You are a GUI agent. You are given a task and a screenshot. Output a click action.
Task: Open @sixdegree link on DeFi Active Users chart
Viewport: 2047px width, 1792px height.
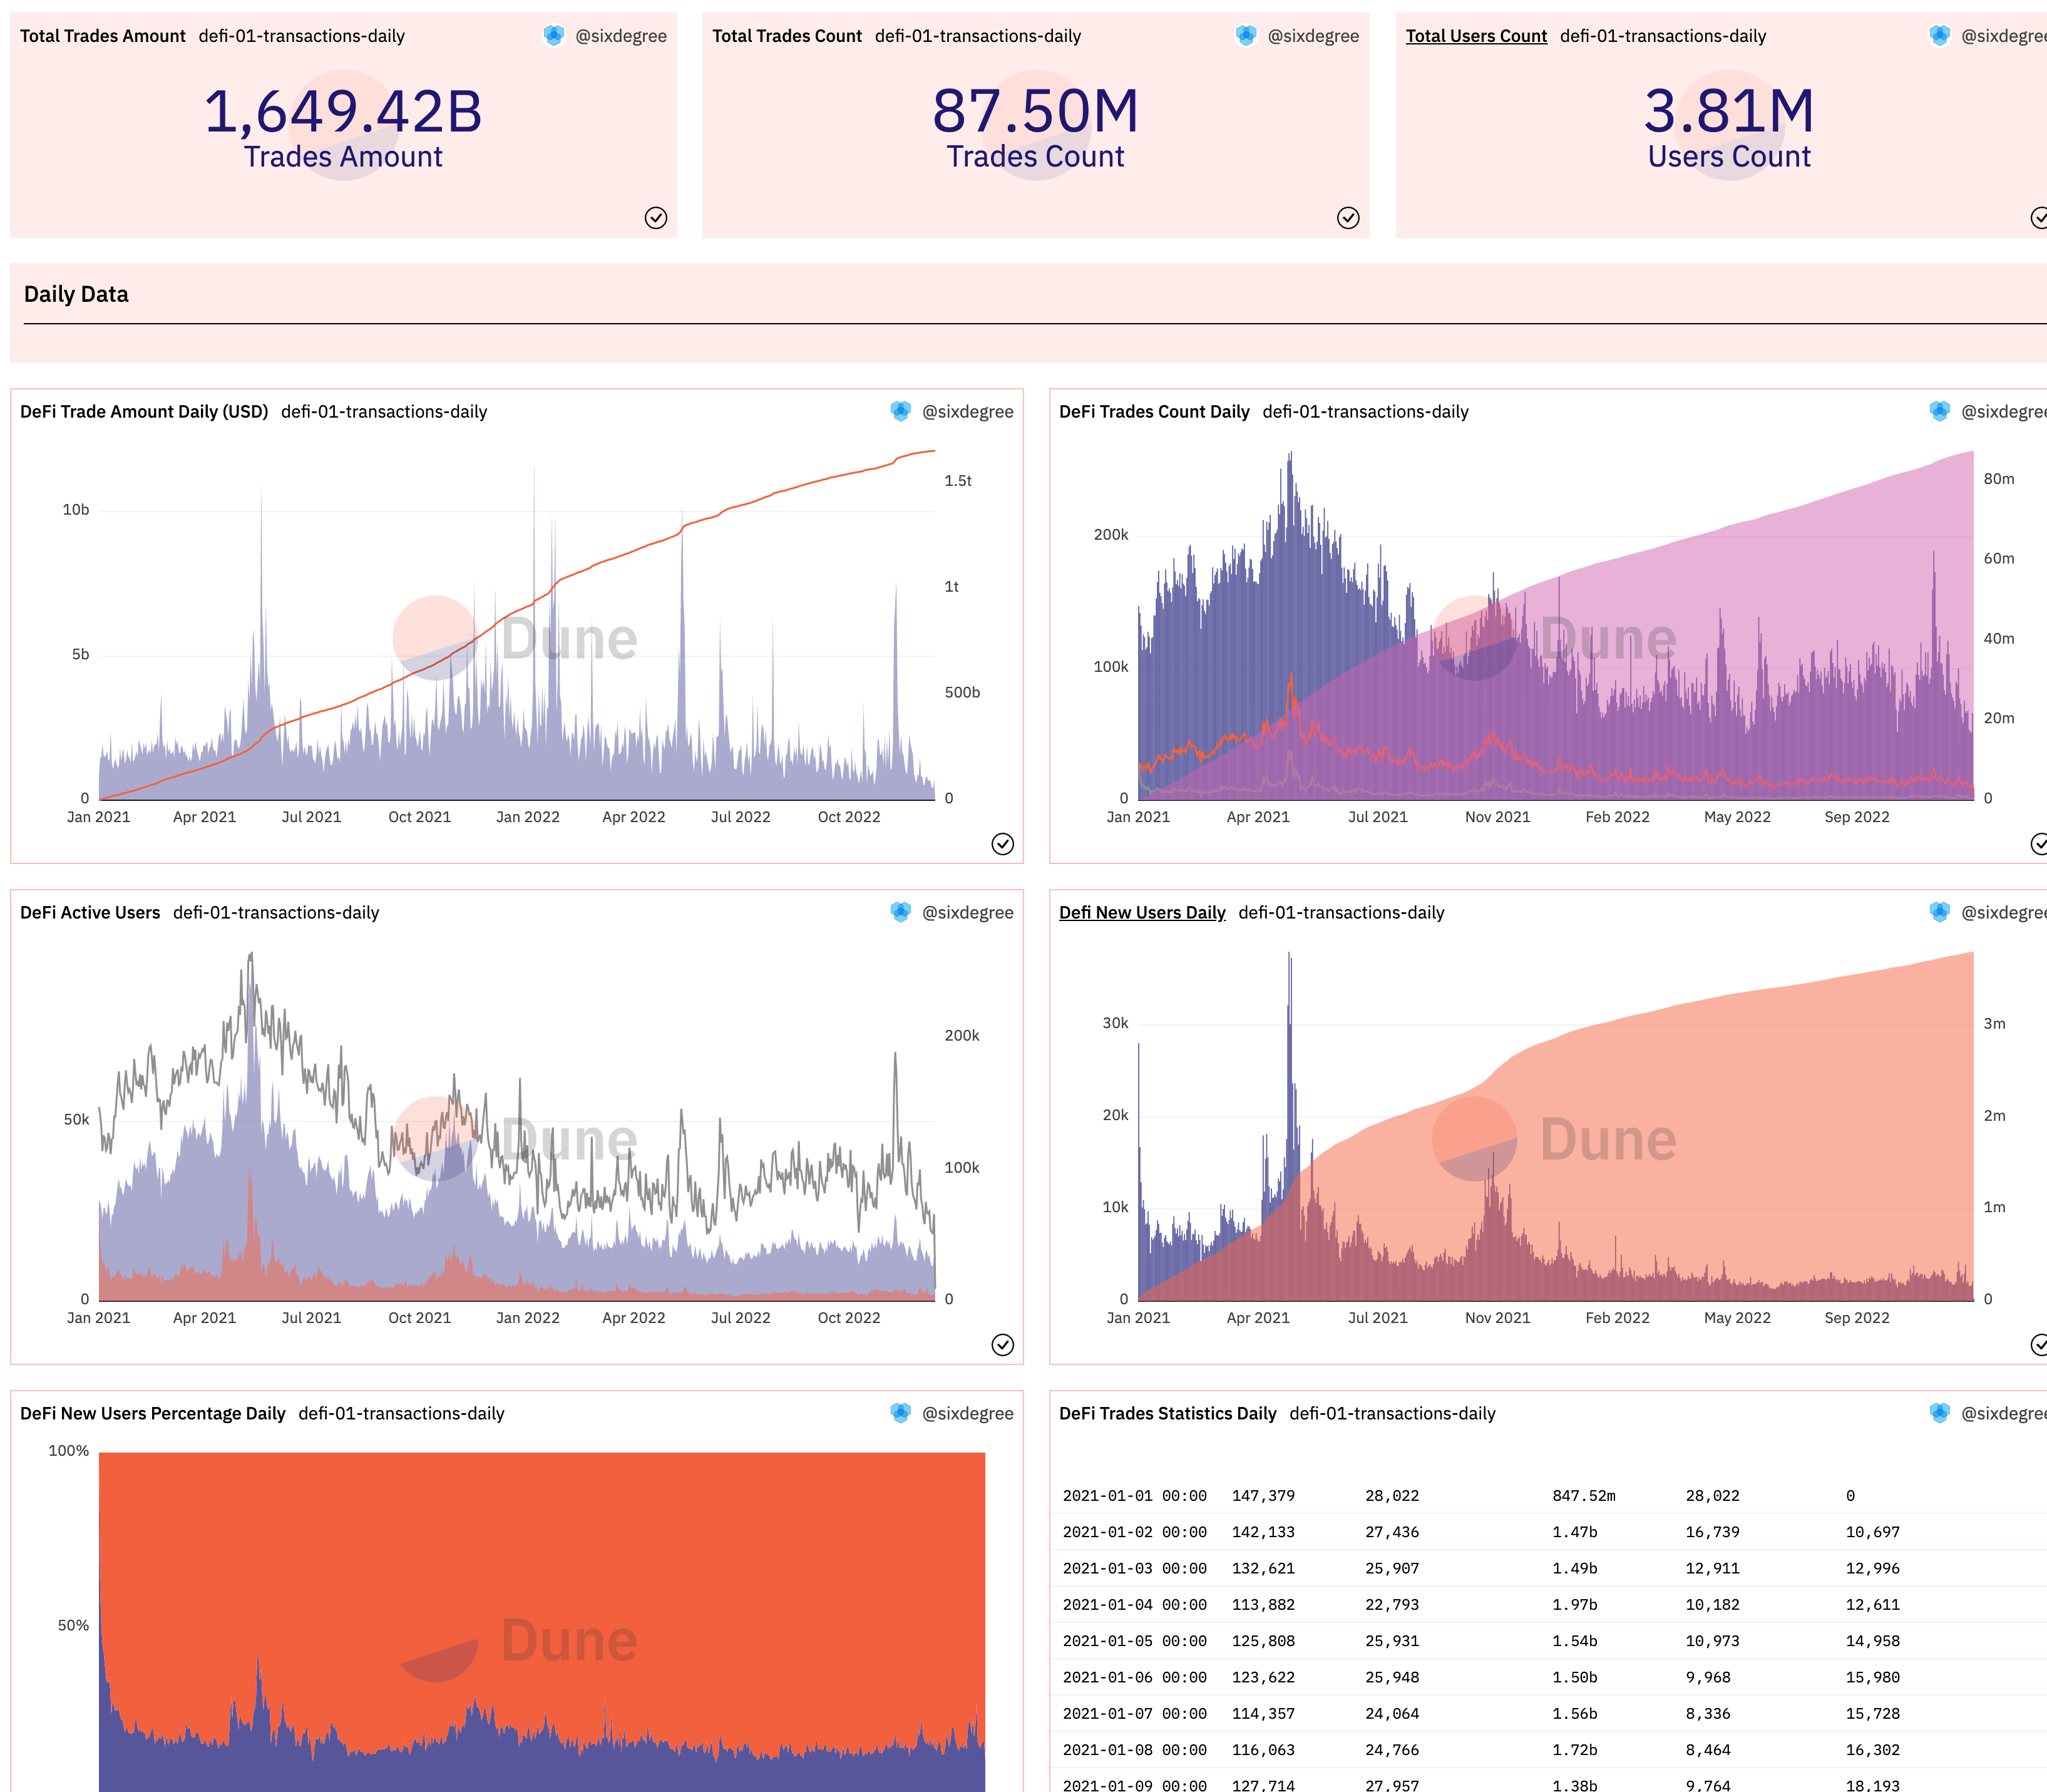click(968, 913)
